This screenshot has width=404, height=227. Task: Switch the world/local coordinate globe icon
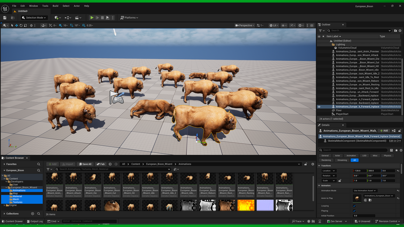31,26
